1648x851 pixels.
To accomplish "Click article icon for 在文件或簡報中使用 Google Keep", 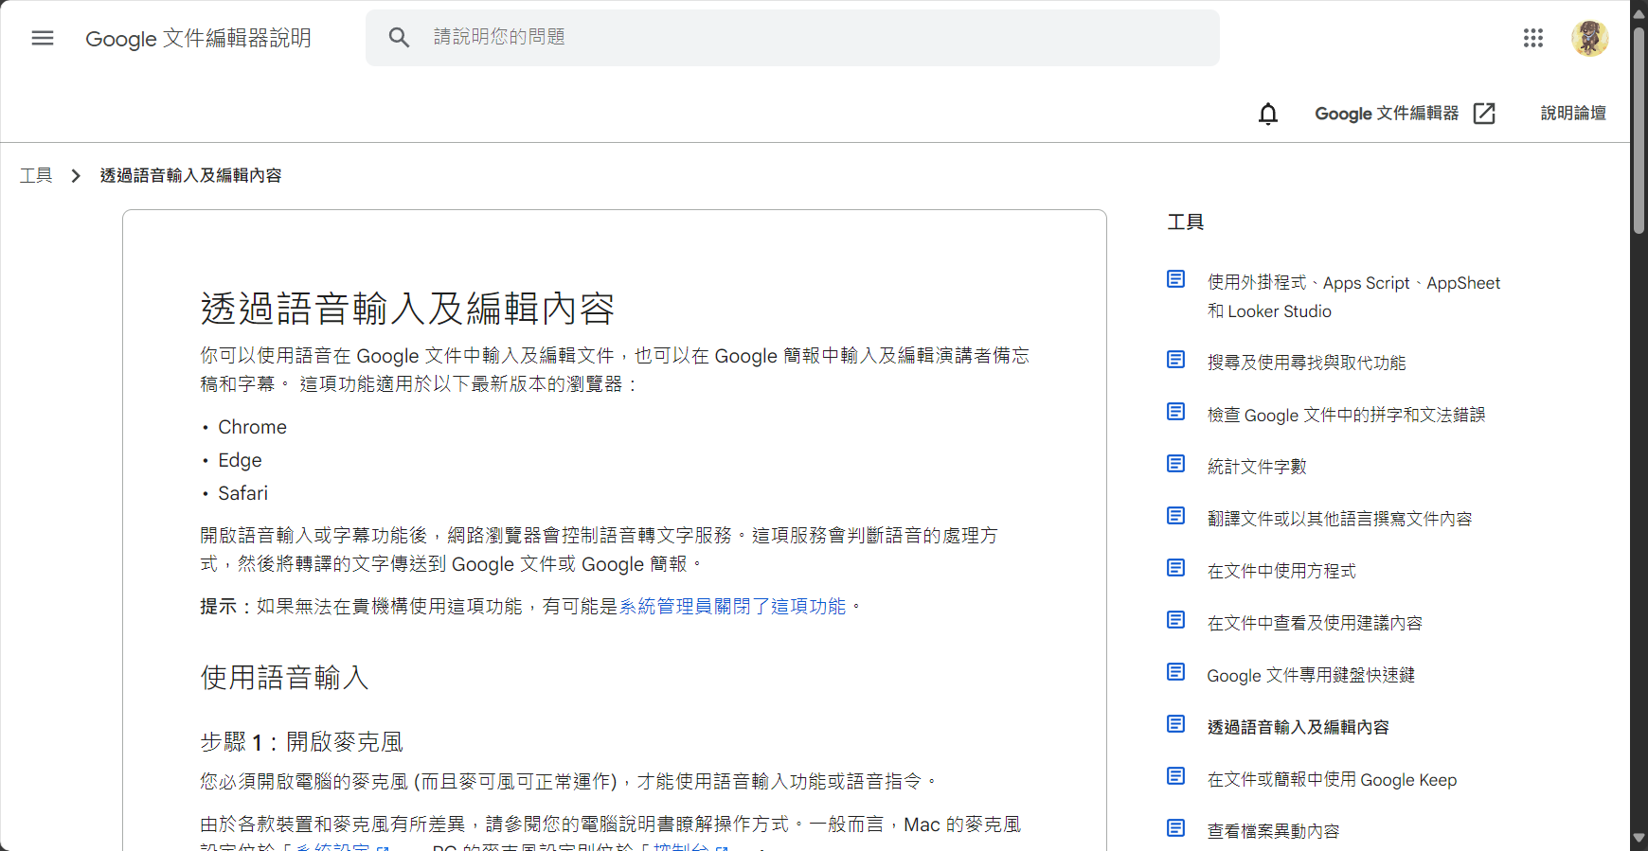I will coord(1176,776).
